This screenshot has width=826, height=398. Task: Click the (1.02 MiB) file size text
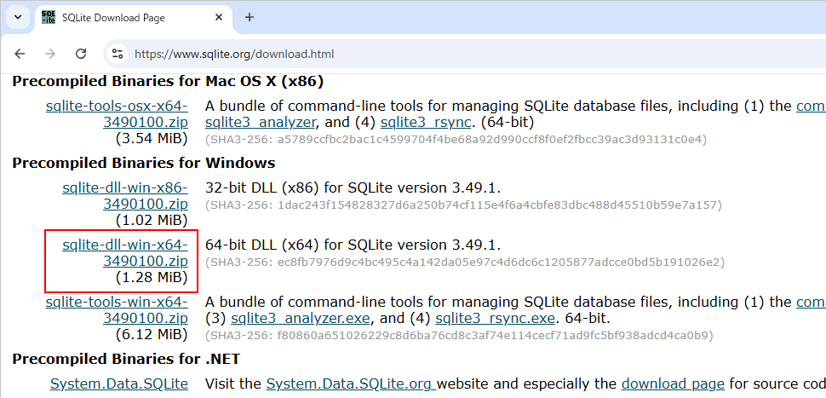(152, 220)
